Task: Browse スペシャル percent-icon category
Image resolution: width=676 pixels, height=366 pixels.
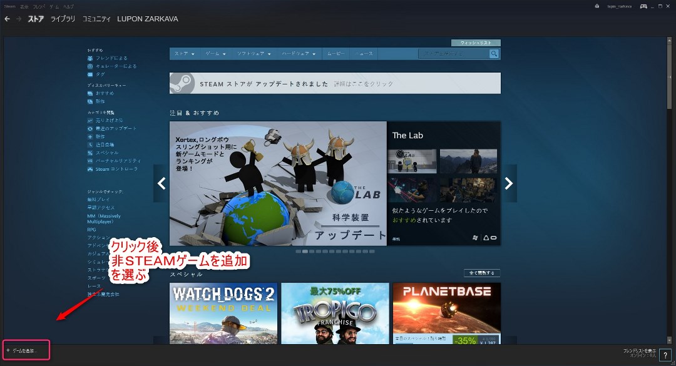Action: [x=107, y=153]
